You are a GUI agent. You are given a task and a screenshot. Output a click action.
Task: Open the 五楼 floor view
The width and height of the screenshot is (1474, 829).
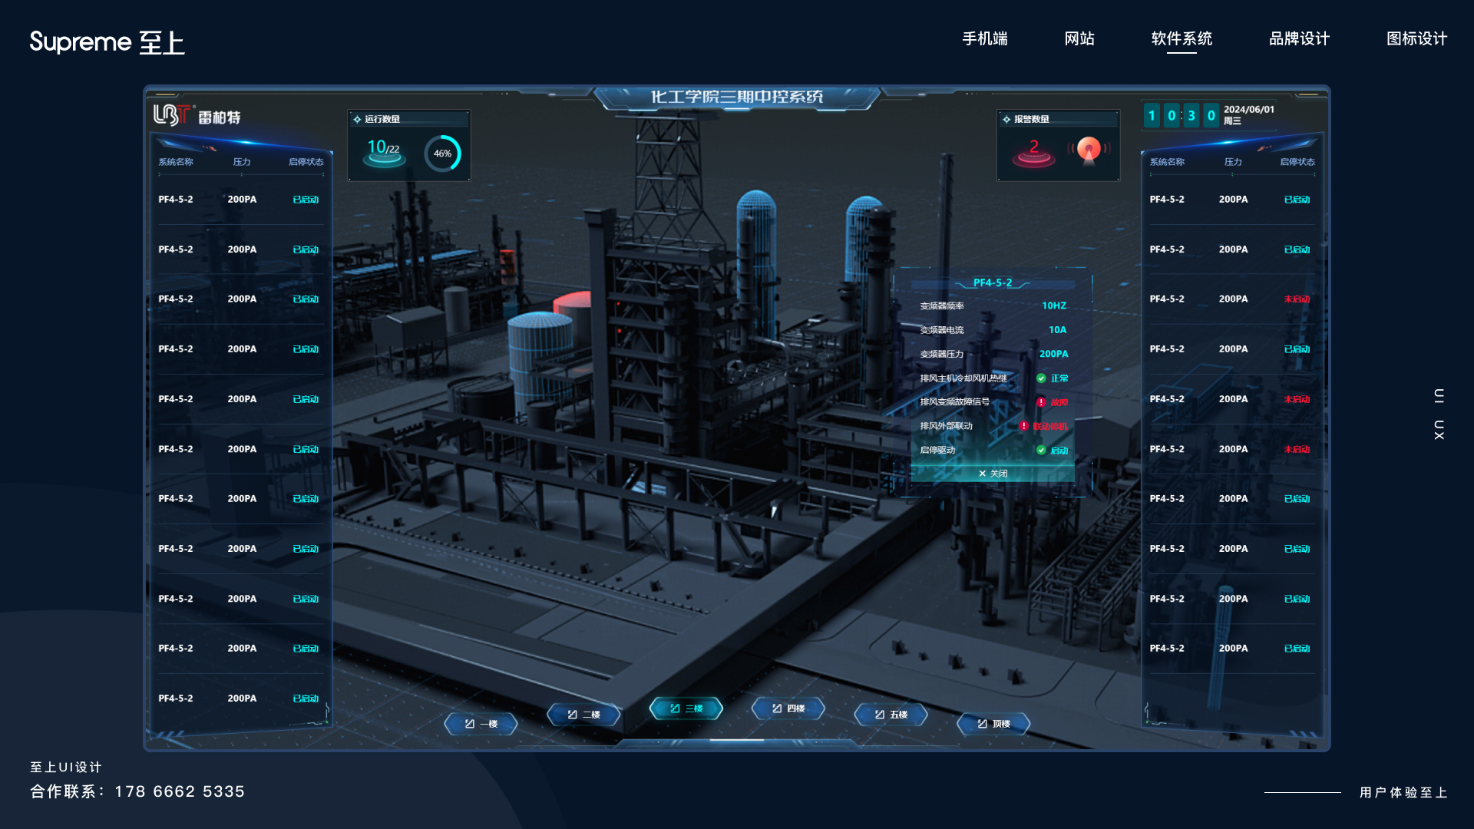point(891,715)
